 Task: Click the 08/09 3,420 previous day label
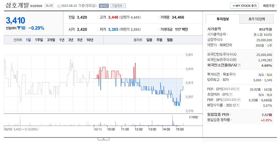coord(21,129)
